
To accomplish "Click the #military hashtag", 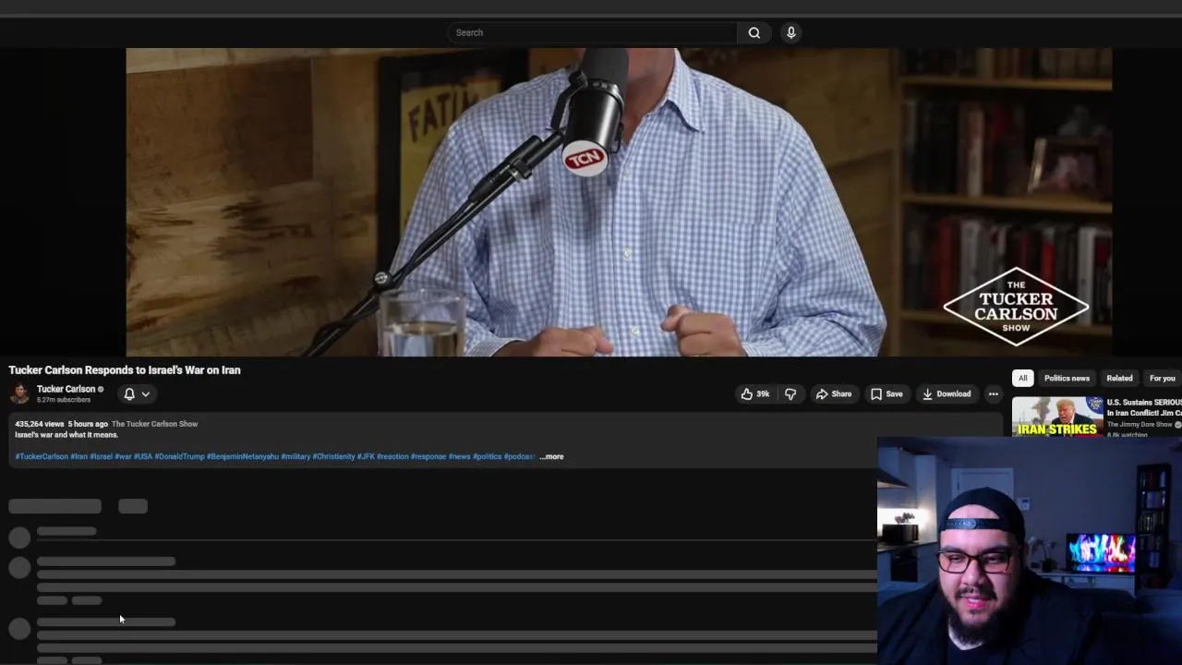I will pyautogui.click(x=295, y=456).
